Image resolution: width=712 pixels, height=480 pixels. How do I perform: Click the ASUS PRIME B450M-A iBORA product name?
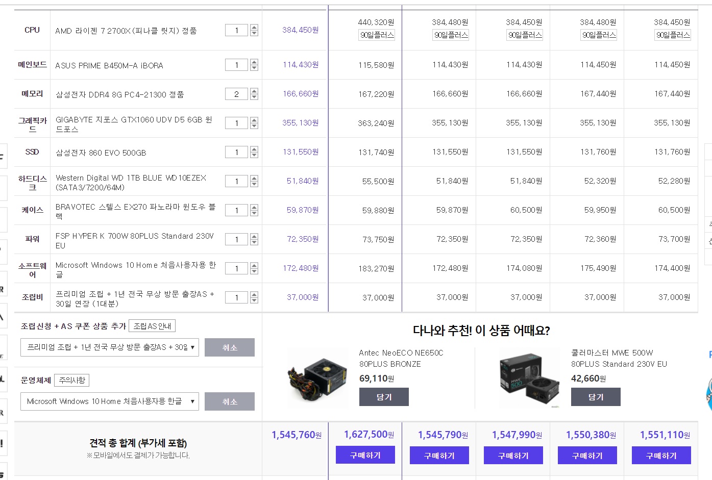point(109,65)
